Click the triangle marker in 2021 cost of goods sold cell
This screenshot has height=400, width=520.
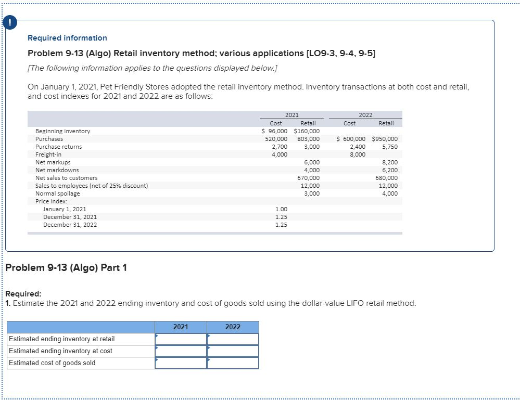coord(157,360)
